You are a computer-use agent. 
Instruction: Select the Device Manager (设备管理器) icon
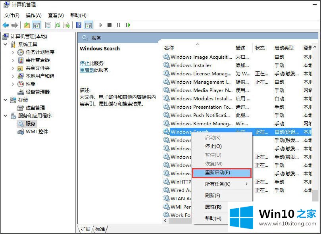click(x=21, y=92)
